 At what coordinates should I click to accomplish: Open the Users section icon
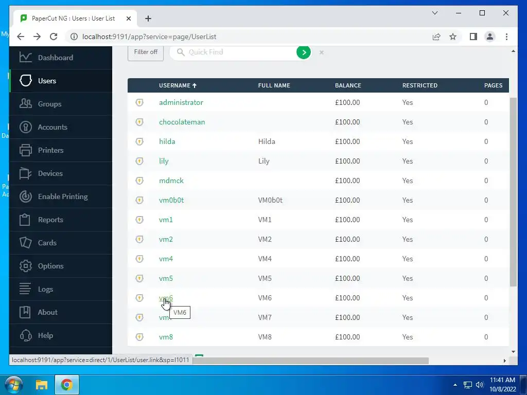tap(26, 81)
